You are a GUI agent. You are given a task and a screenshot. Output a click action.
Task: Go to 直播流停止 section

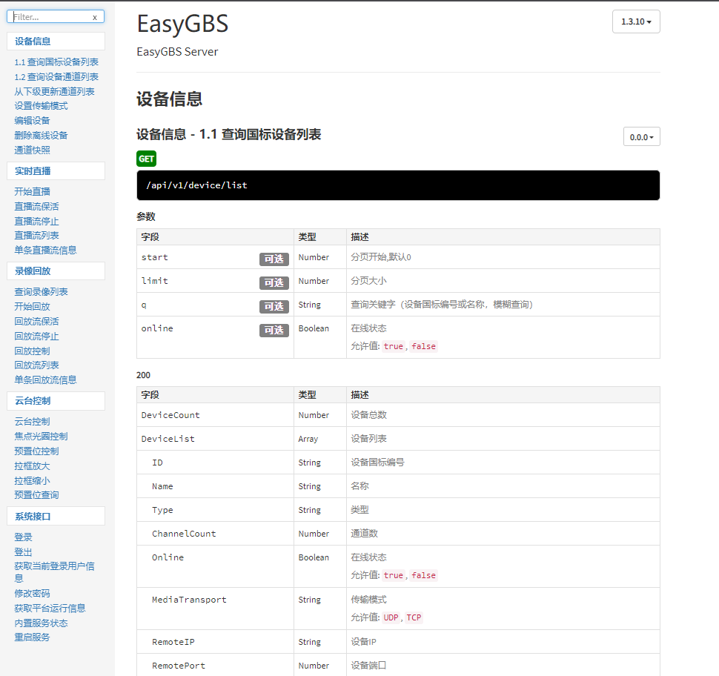click(x=36, y=221)
